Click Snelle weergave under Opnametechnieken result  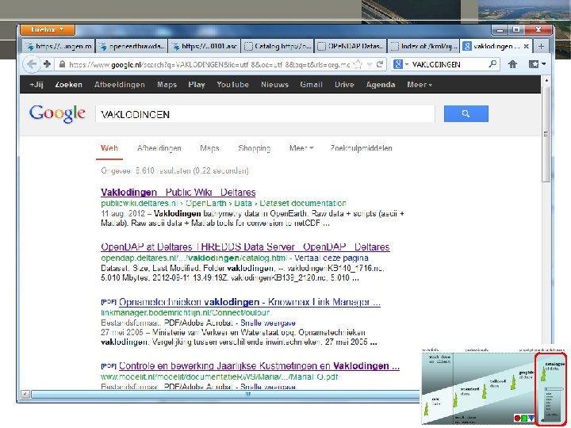268,323
